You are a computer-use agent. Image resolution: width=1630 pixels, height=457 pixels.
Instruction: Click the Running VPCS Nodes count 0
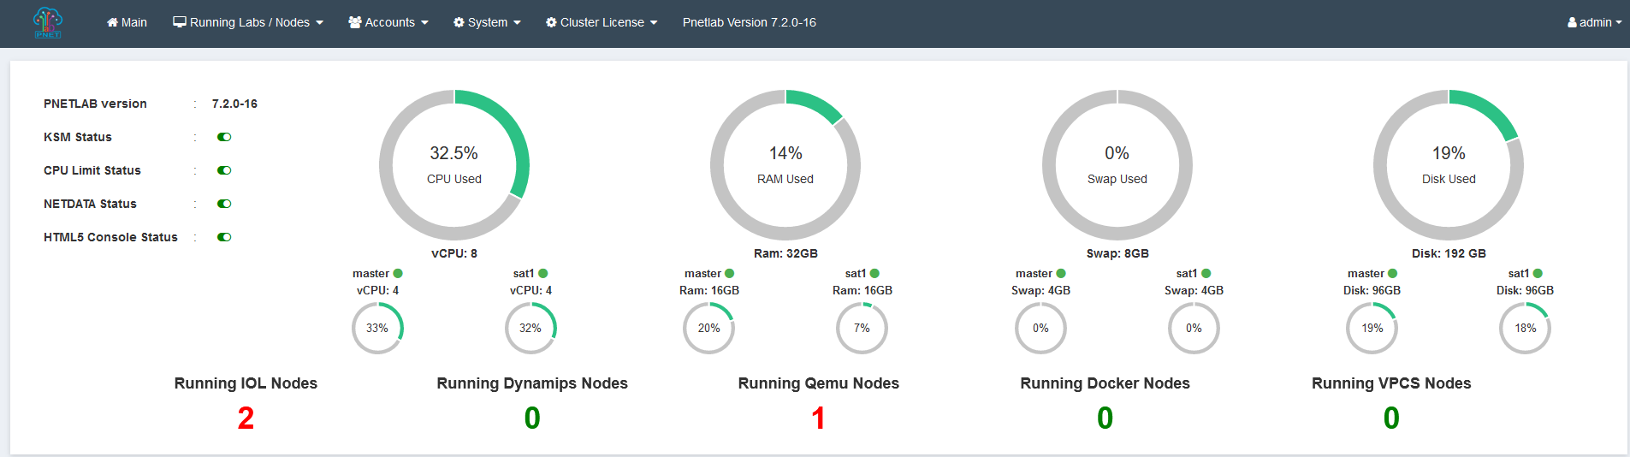click(1391, 418)
